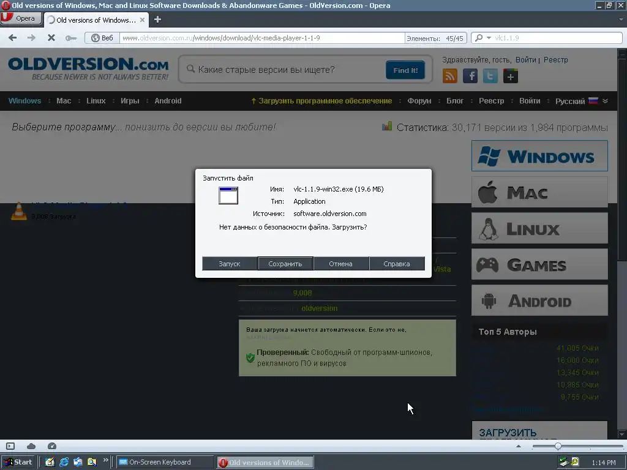
Task: Open the Opera main menu button
Action: 21,18
